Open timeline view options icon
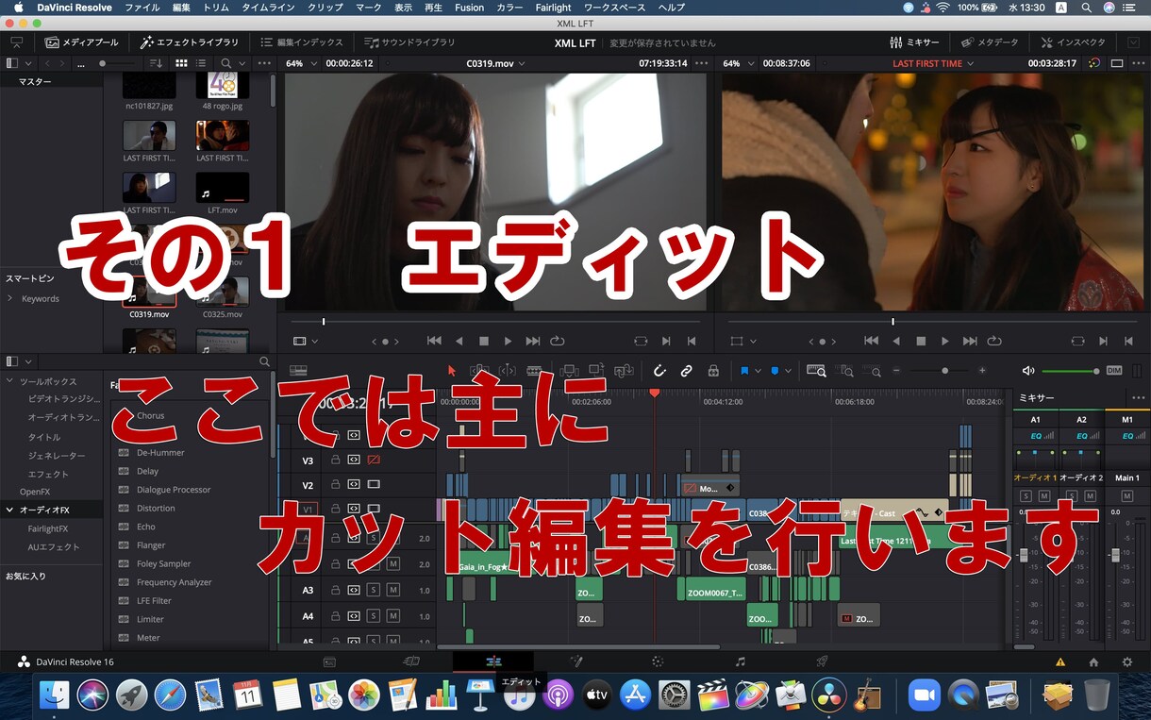 click(298, 371)
